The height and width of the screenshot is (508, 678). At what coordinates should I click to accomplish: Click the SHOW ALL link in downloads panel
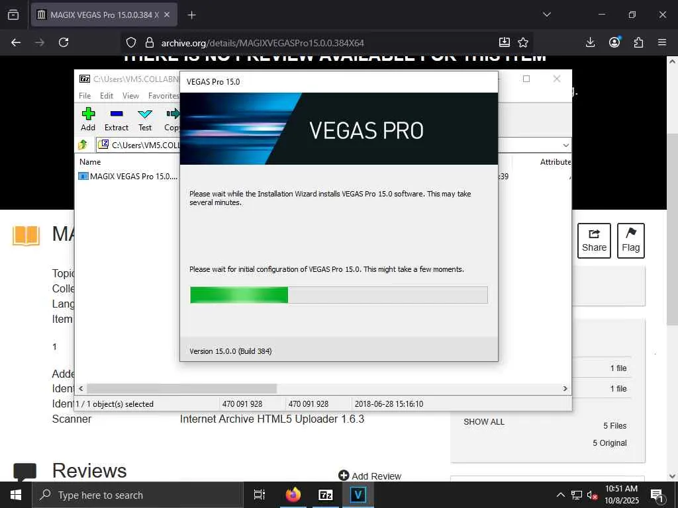point(484,421)
